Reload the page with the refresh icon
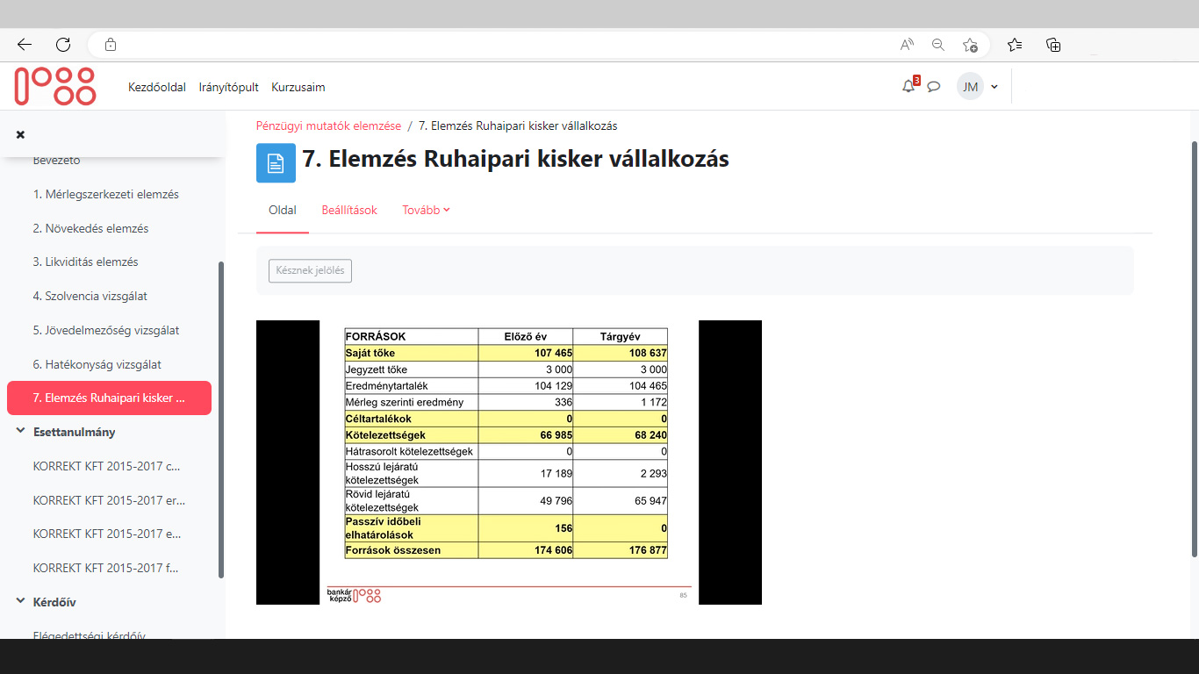Image resolution: width=1199 pixels, height=674 pixels. pyautogui.click(x=61, y=44)
